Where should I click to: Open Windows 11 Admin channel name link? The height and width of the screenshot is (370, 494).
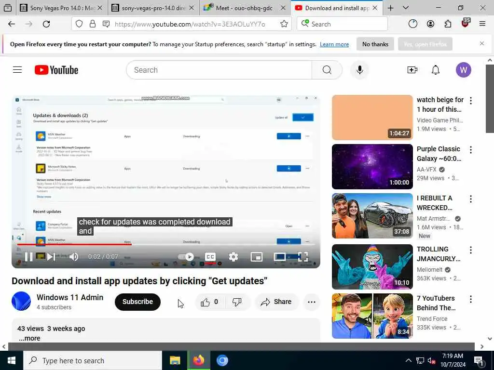[x=69, y=297]
